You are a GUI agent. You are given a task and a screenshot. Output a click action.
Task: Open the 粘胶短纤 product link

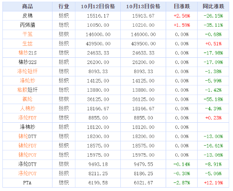point(27,90)
